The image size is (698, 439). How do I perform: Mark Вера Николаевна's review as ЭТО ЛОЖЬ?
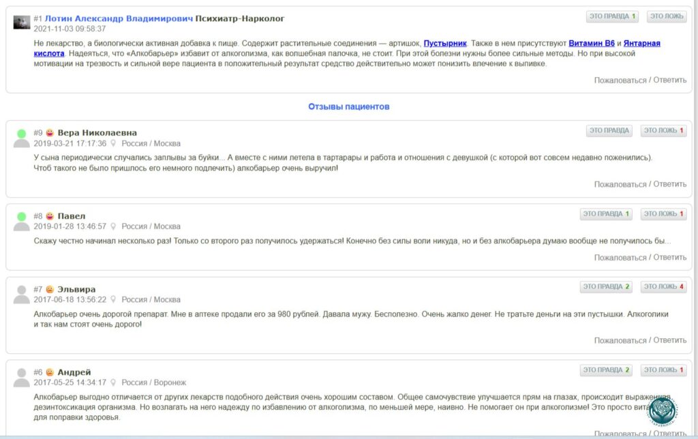click(x=663, y=131)
